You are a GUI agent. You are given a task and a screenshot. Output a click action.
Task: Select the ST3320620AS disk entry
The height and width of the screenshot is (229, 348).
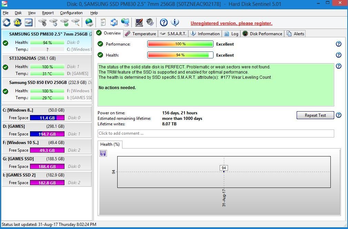pyautogui.click(x=47, y=66)
